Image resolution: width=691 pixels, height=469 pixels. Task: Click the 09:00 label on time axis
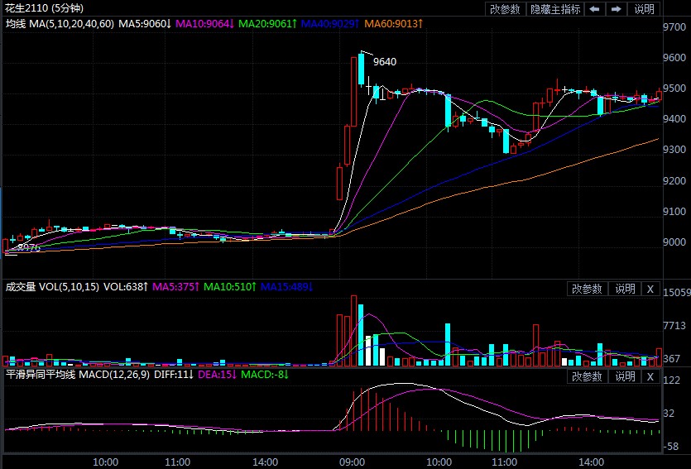[353, 462]
